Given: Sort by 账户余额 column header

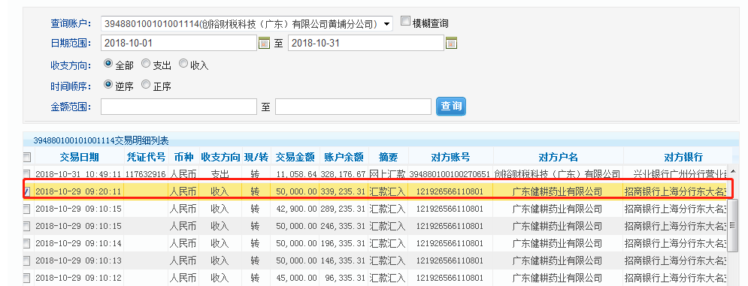Looking at the screenshot, I should pos(344,157).
